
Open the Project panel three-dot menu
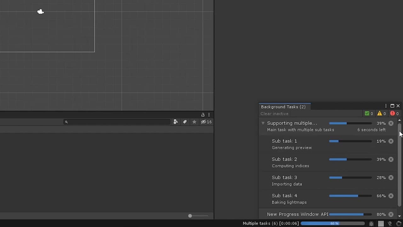coord(209,115)
